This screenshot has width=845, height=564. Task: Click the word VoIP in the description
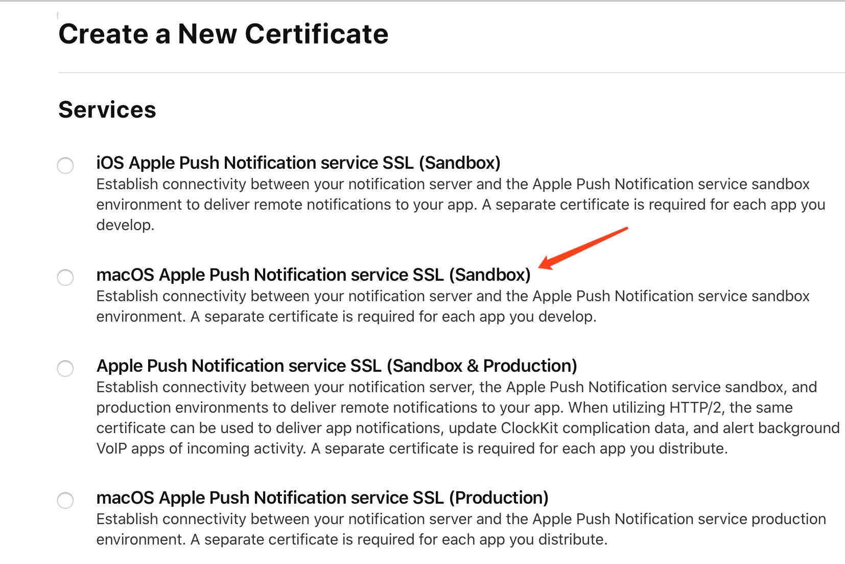pyautogui.click(x=111, y=448)
